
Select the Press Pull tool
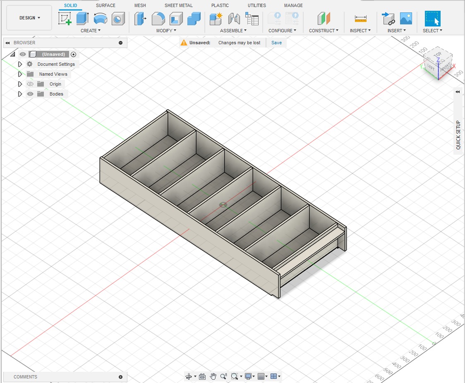(140, 18)
